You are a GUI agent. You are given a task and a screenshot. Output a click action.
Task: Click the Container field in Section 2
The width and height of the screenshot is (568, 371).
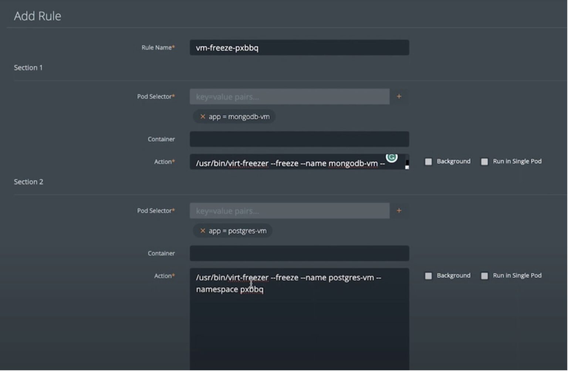pyautogui.click(x=299, y=253)
